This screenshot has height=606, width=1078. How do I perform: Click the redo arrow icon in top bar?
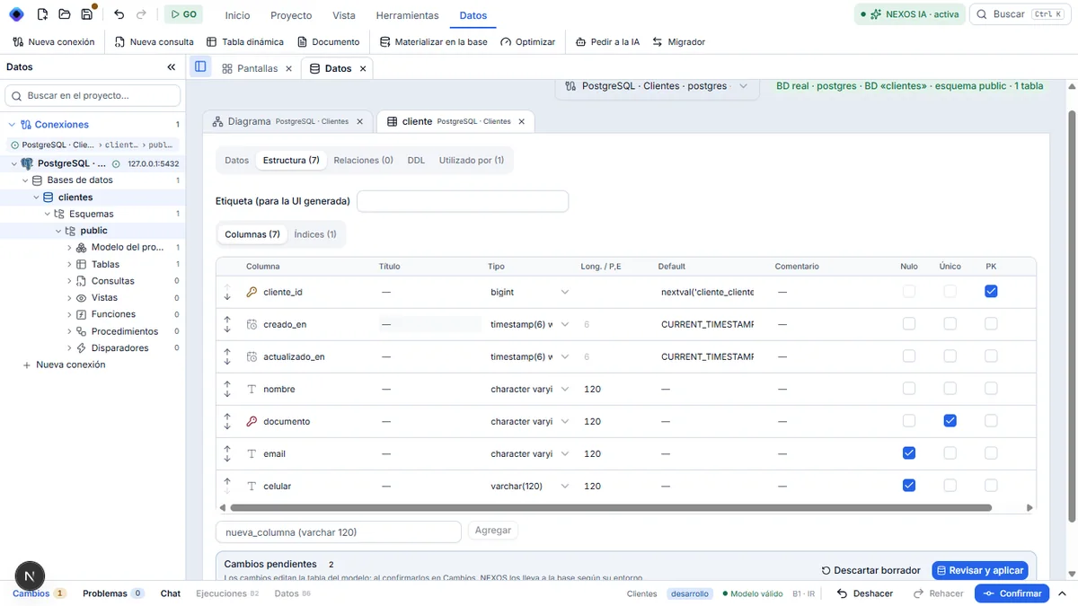141,14
